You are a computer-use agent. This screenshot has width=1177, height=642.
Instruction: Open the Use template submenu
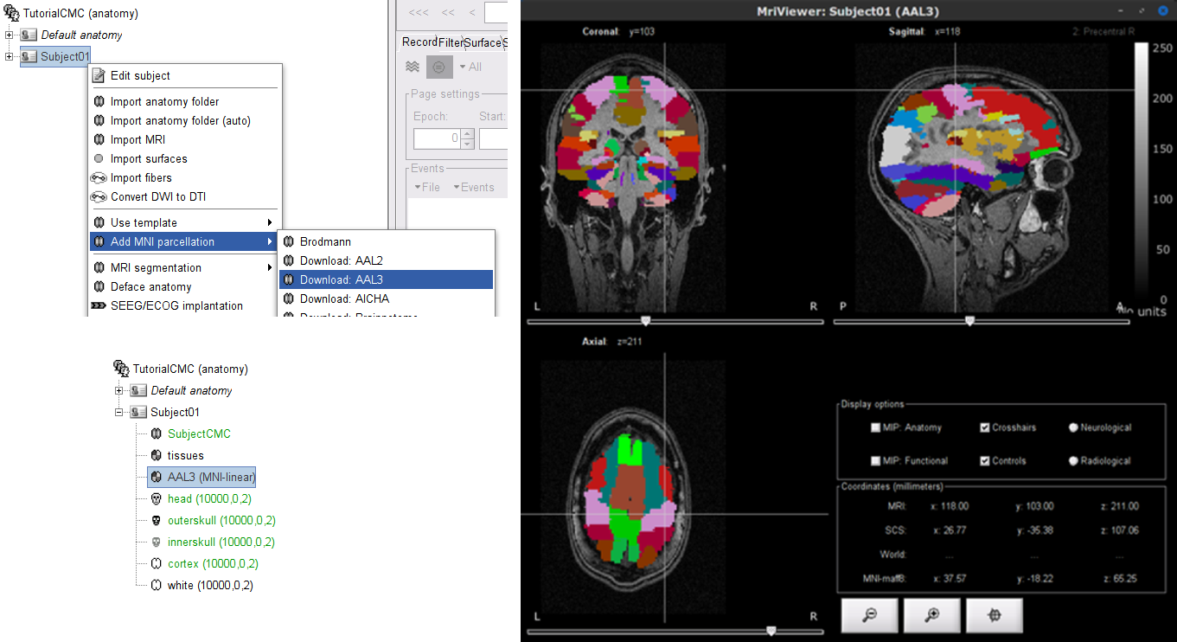185,222
